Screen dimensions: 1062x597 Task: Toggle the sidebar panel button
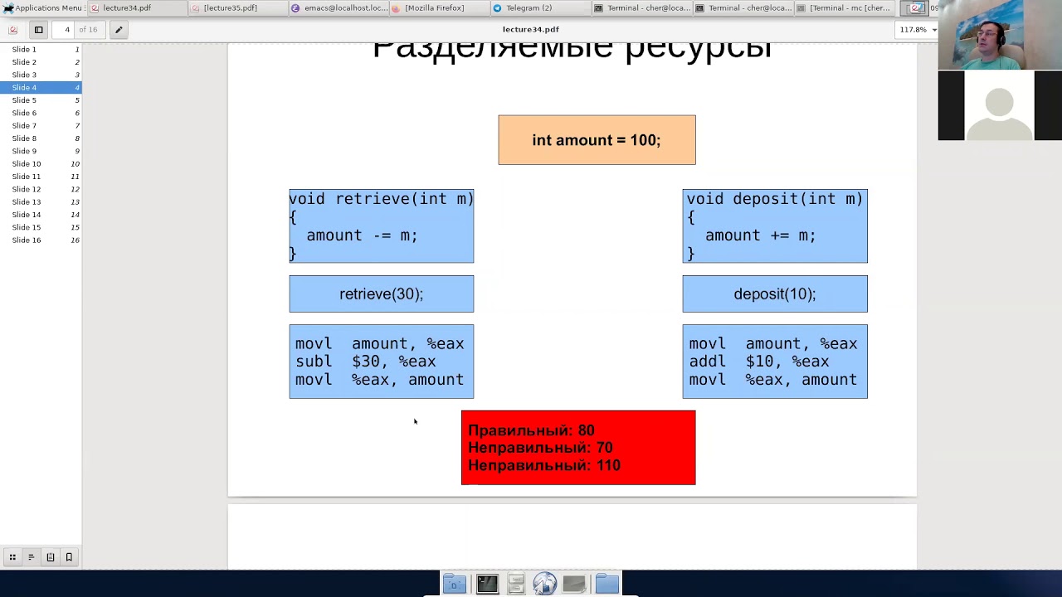pos(38,30)
